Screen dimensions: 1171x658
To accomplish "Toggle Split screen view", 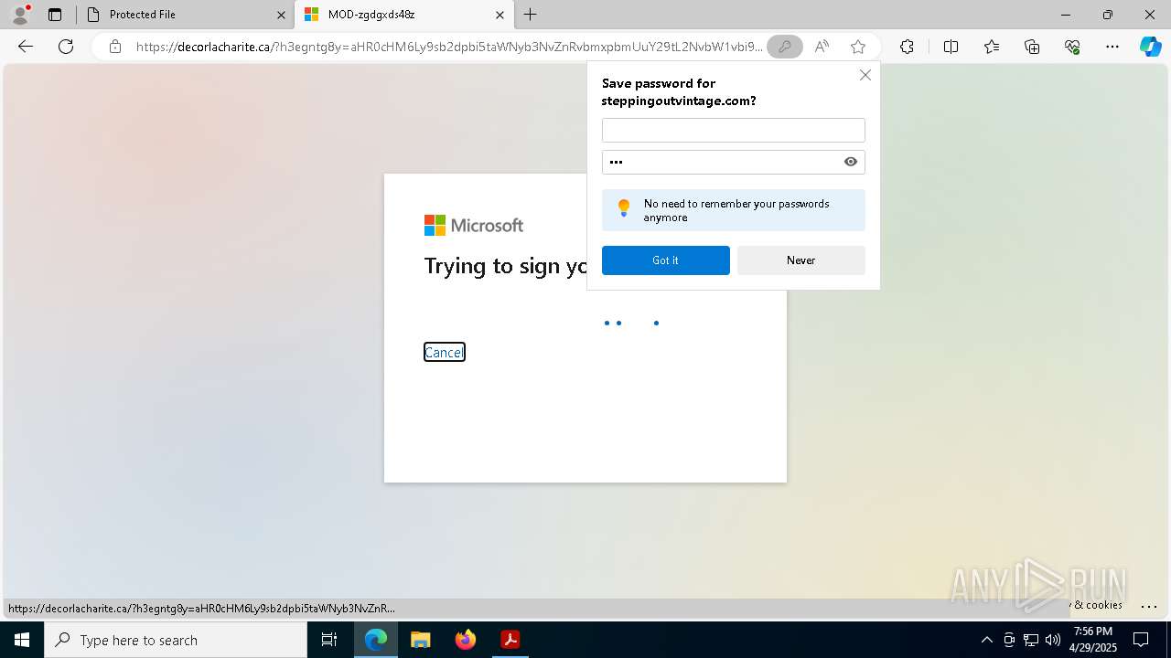I will click(x=951, y=47).
